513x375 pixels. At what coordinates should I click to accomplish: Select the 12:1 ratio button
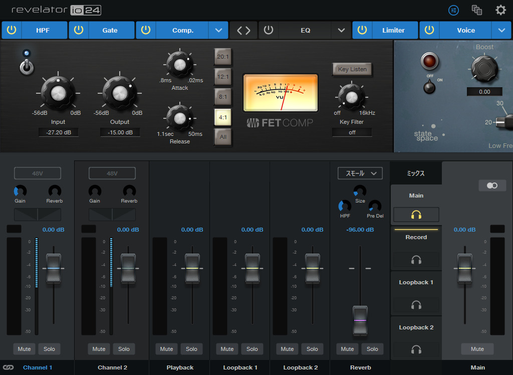223,77
